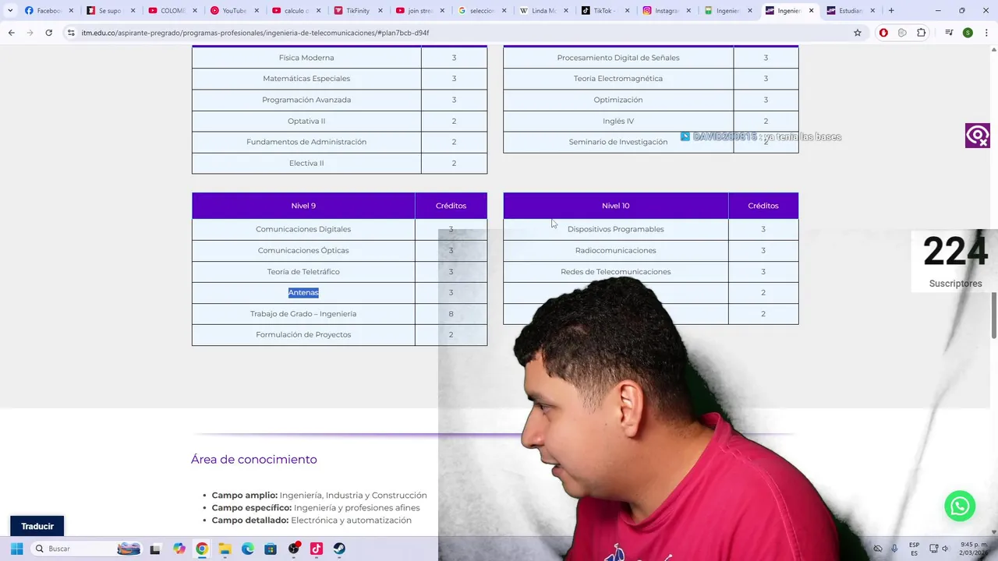Click the Matemáticas Especiales cell
The image size is (998, 561).
pyautogui.click(x=306, y=79)
